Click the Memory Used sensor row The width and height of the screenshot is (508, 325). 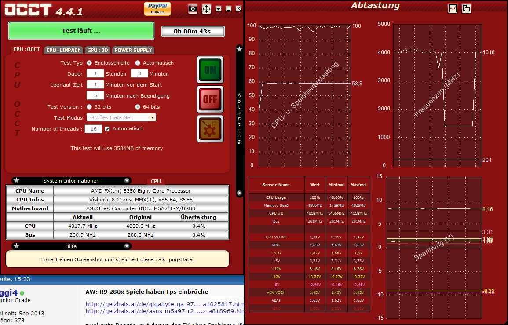[x=309, y=205]
